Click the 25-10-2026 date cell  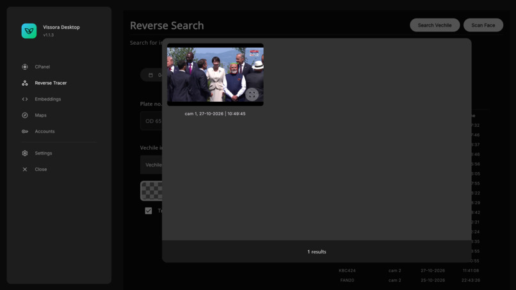coord(433,280)
